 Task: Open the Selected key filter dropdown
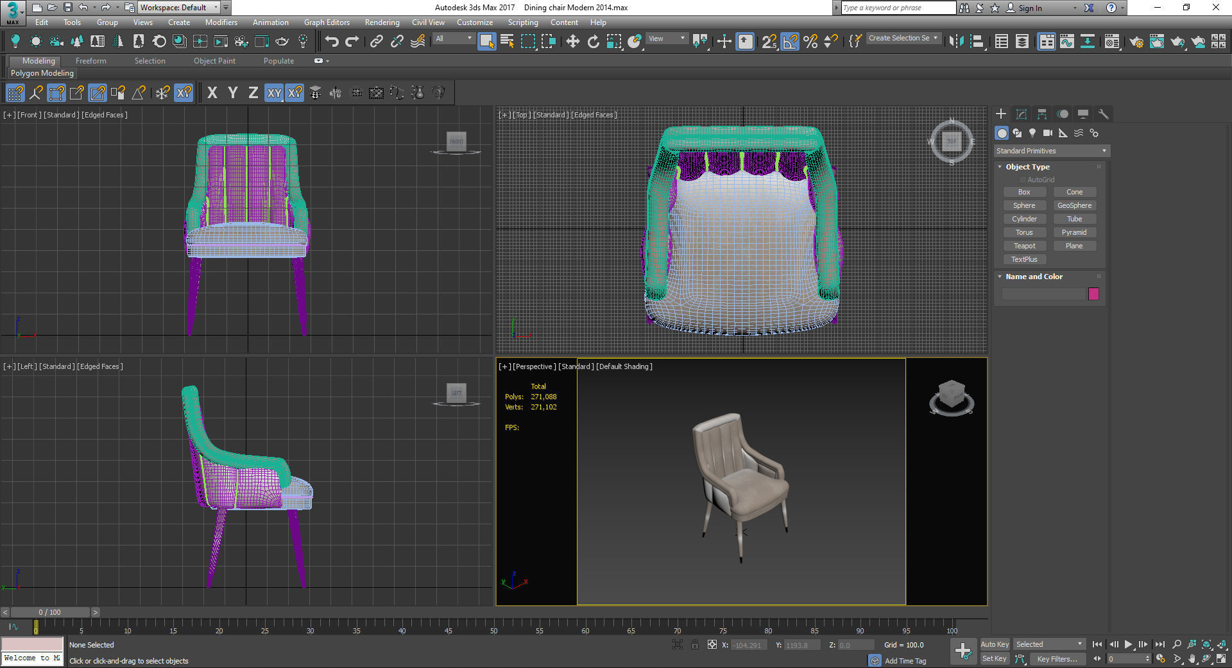(1049, 644)
